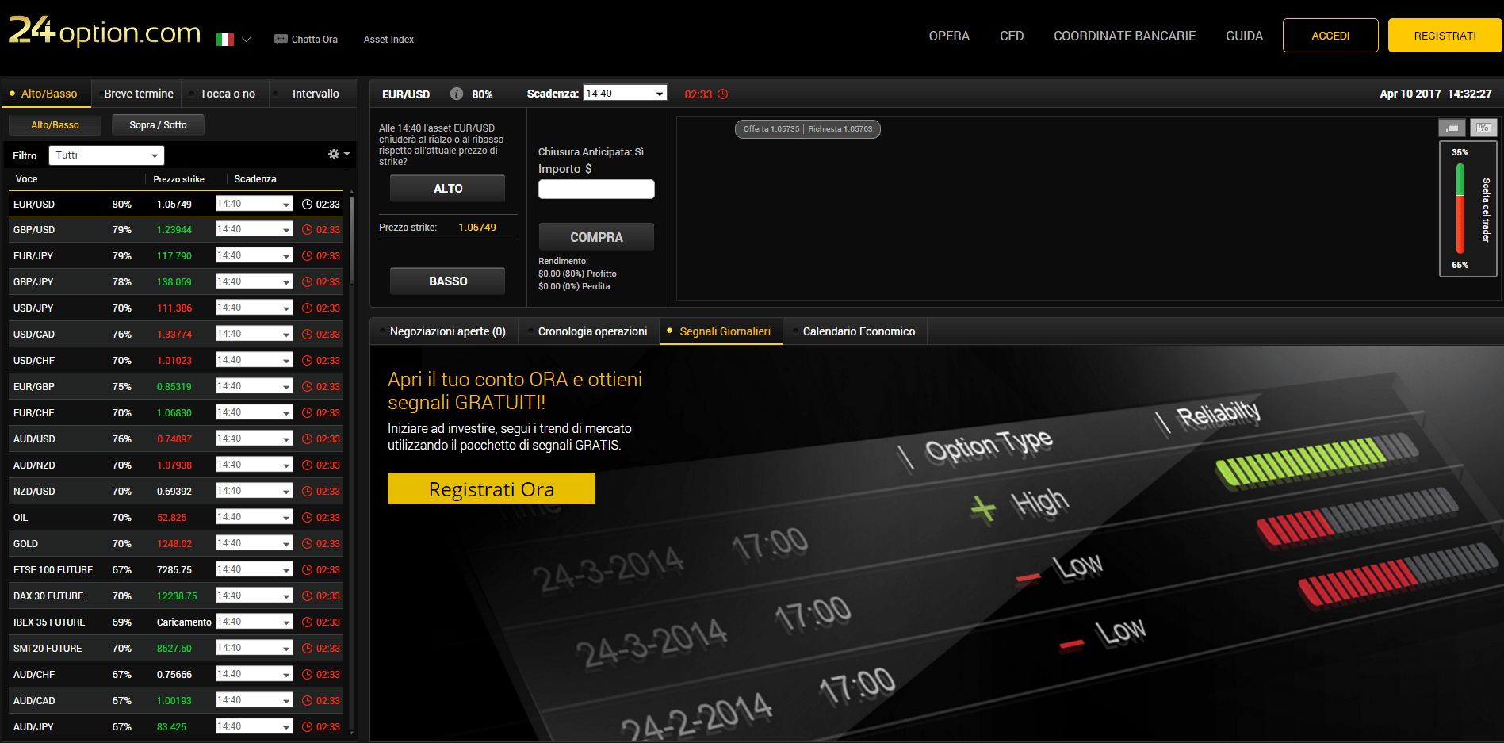This screenshot has height=743, width=1504.
Task: Click the trader choice sentiment bar
Action: [x=1460, y=209]
